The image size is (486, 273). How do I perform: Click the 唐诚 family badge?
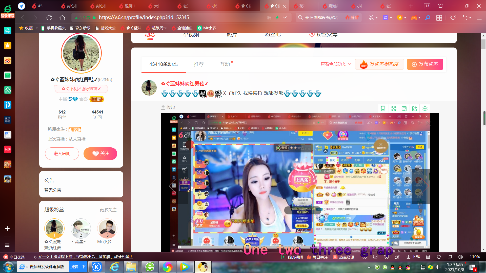(x=75, y=130)
